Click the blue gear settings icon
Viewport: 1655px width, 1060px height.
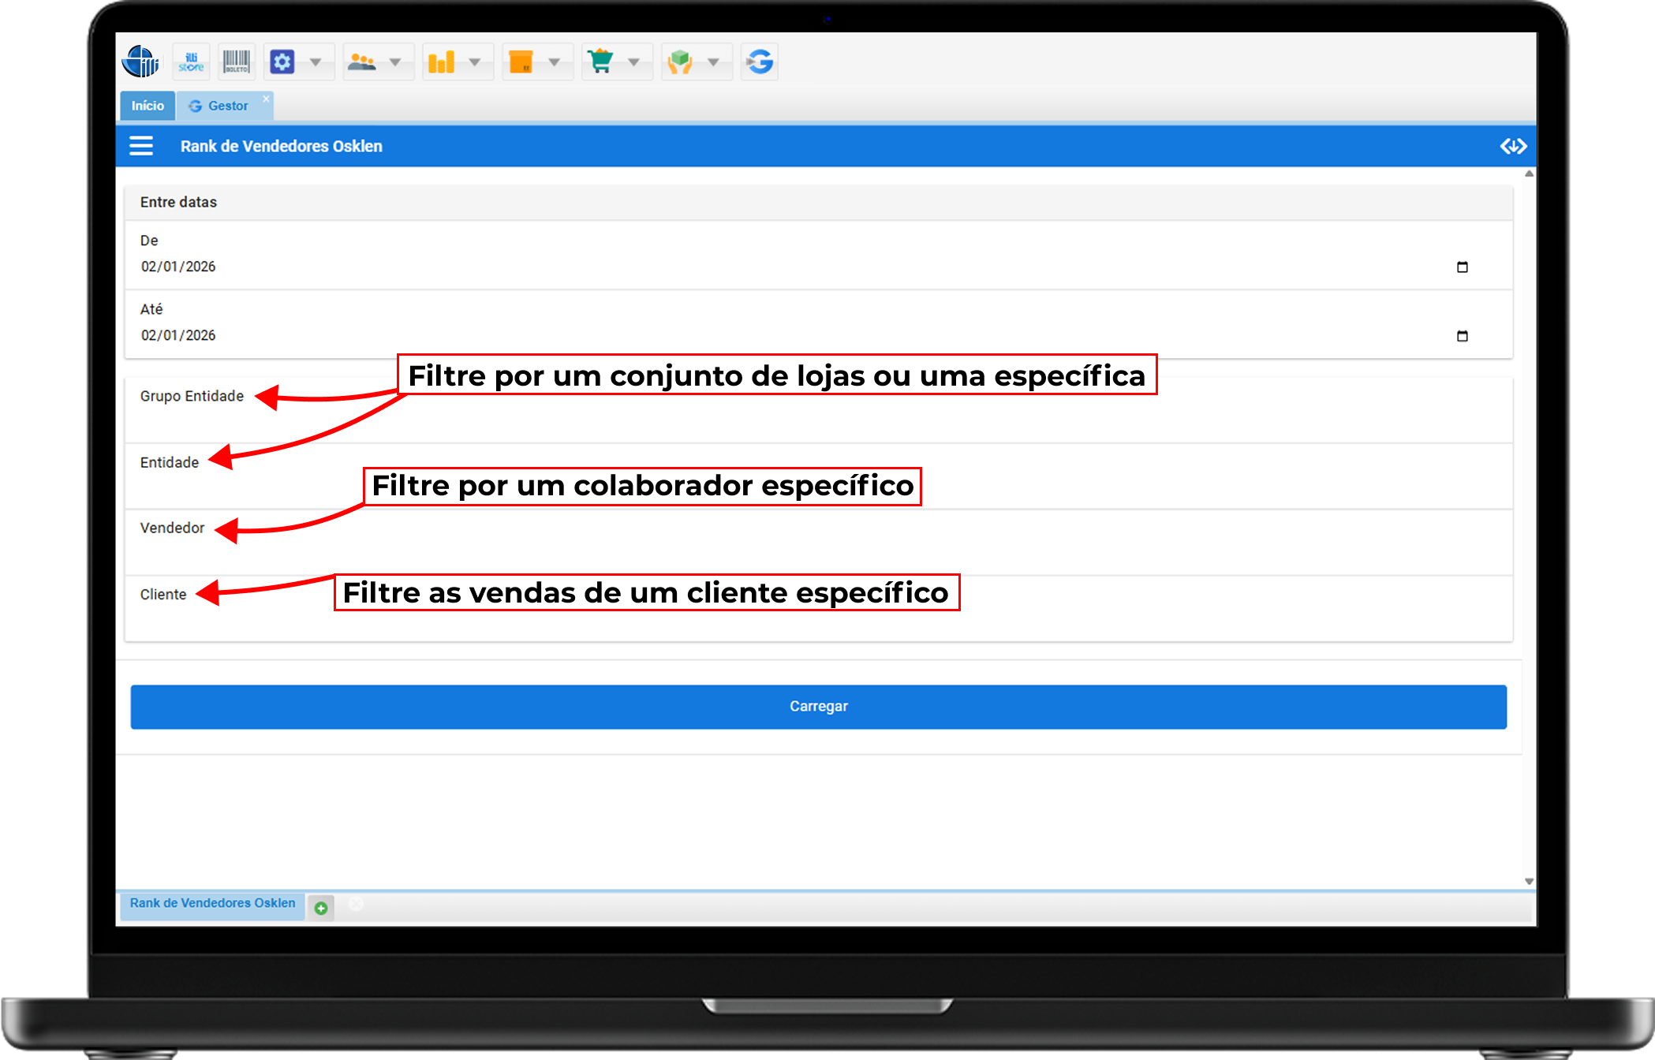point(282,62)
